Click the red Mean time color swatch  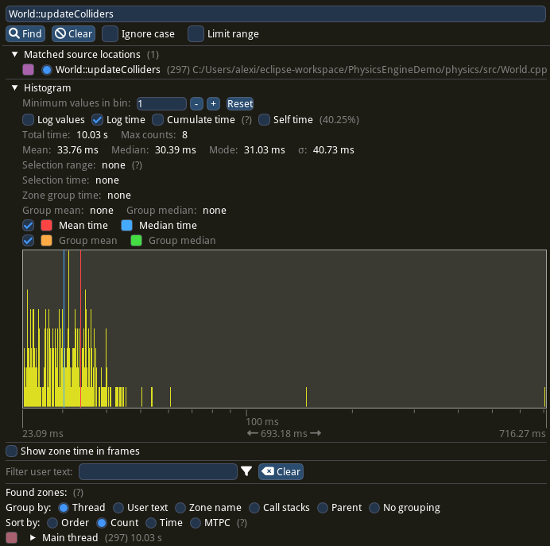coord(46,226)
